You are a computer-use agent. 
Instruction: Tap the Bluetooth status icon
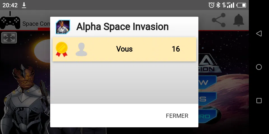pyautogui.click(x=218, y=5)
